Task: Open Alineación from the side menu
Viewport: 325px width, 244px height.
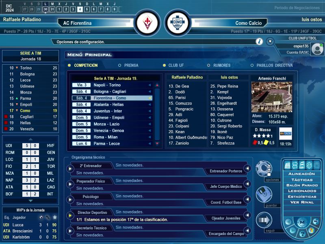Action: pos(302,174)
